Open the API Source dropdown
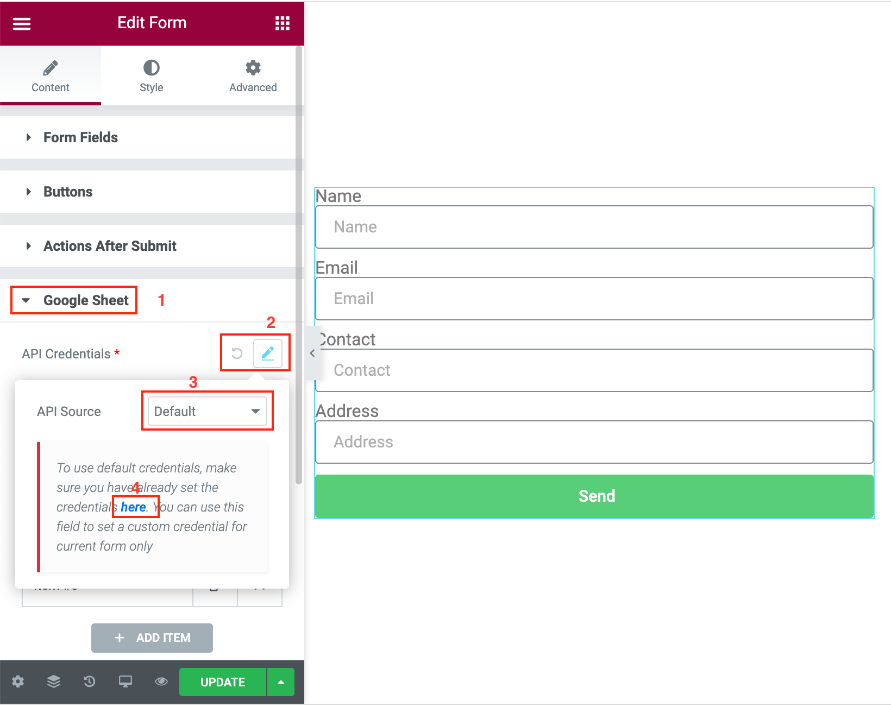Viewport: 891px width, 707px height. [x=208, y=411]
